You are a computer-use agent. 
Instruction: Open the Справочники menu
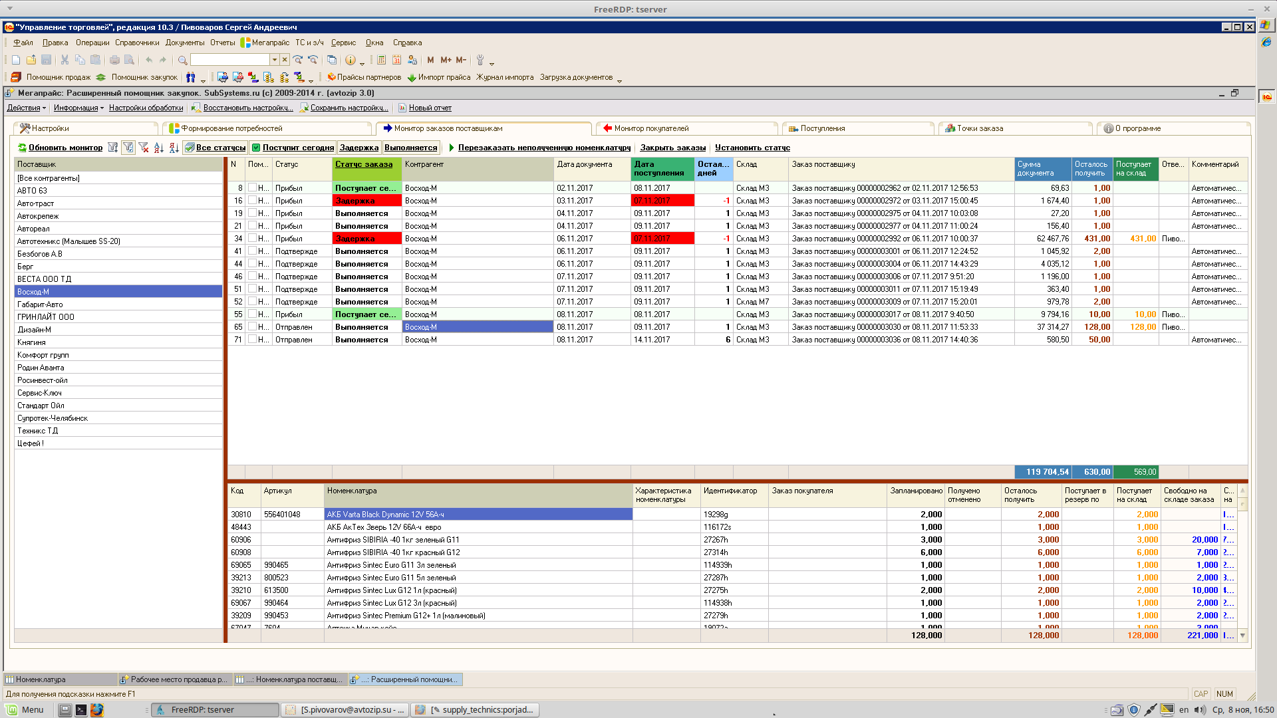137,43
